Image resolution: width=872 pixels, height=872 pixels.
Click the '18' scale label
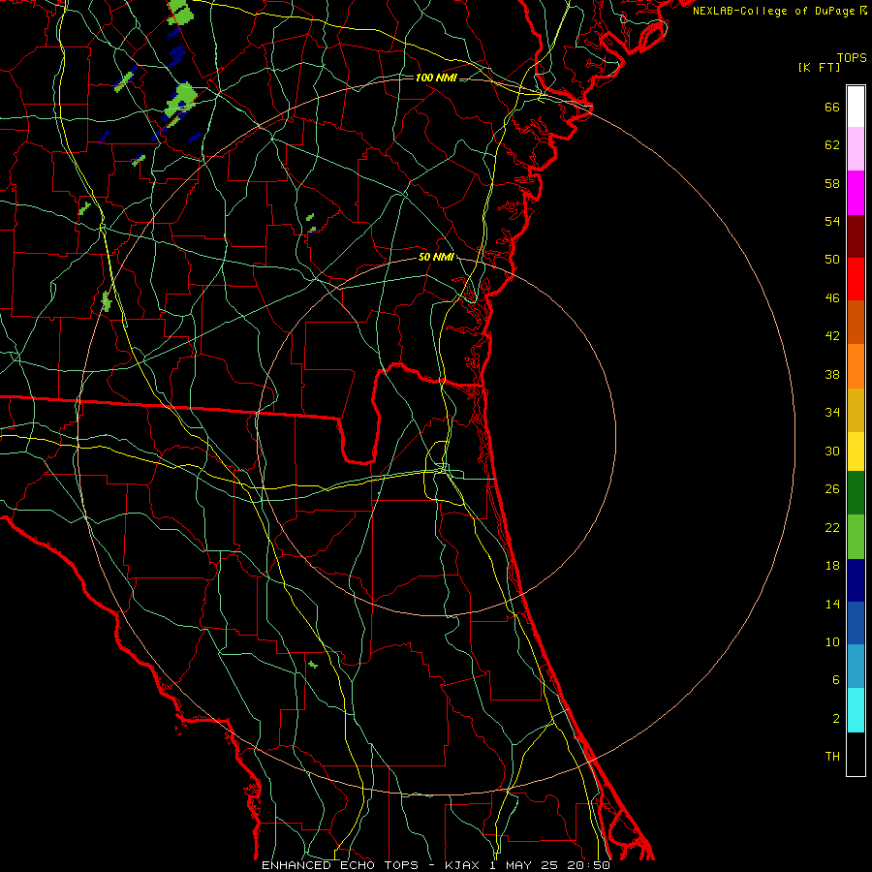tap(832, 566)
